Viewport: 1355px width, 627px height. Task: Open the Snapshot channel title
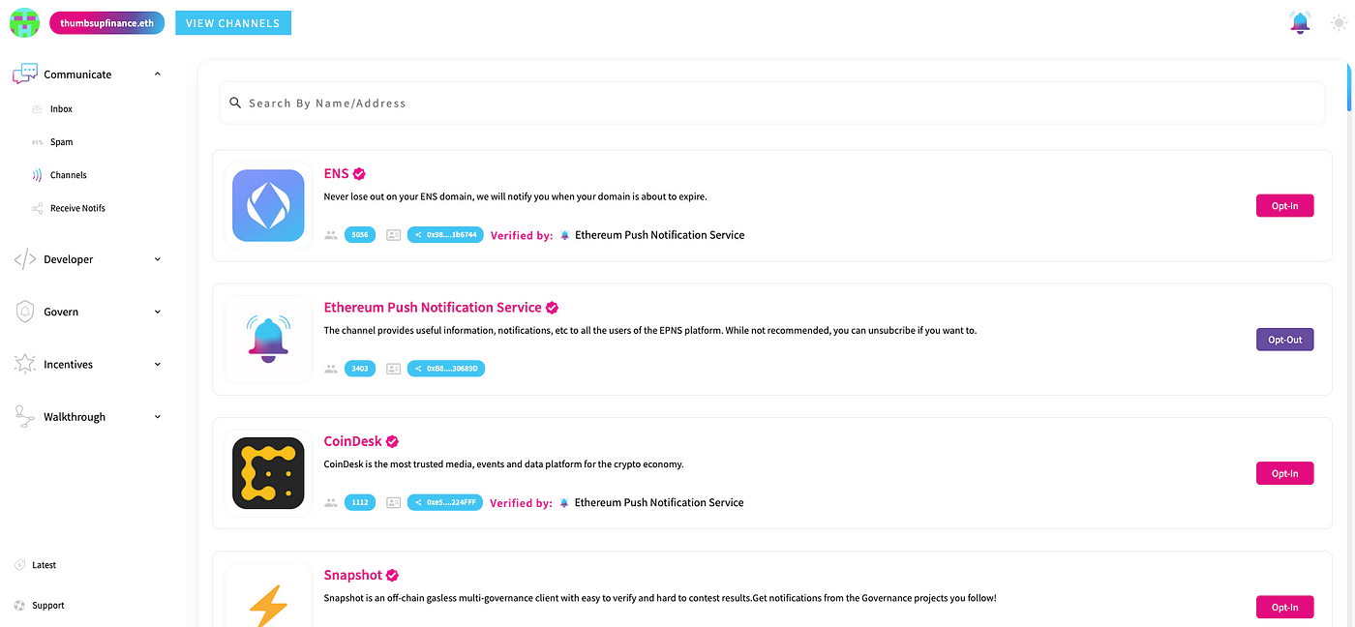pyautogui.click(x=353, y=575)
